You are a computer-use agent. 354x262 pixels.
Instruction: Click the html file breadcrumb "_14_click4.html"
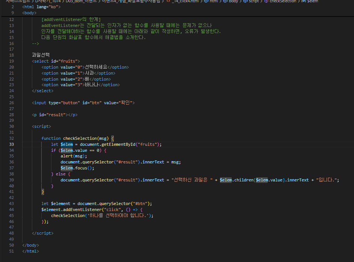[x=185, y=1]
